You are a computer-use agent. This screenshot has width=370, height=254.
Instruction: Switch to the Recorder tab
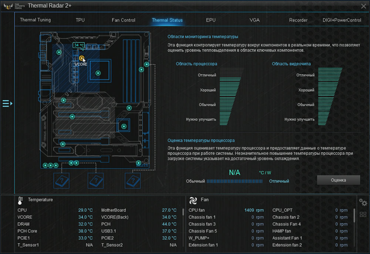coord(298,20)
